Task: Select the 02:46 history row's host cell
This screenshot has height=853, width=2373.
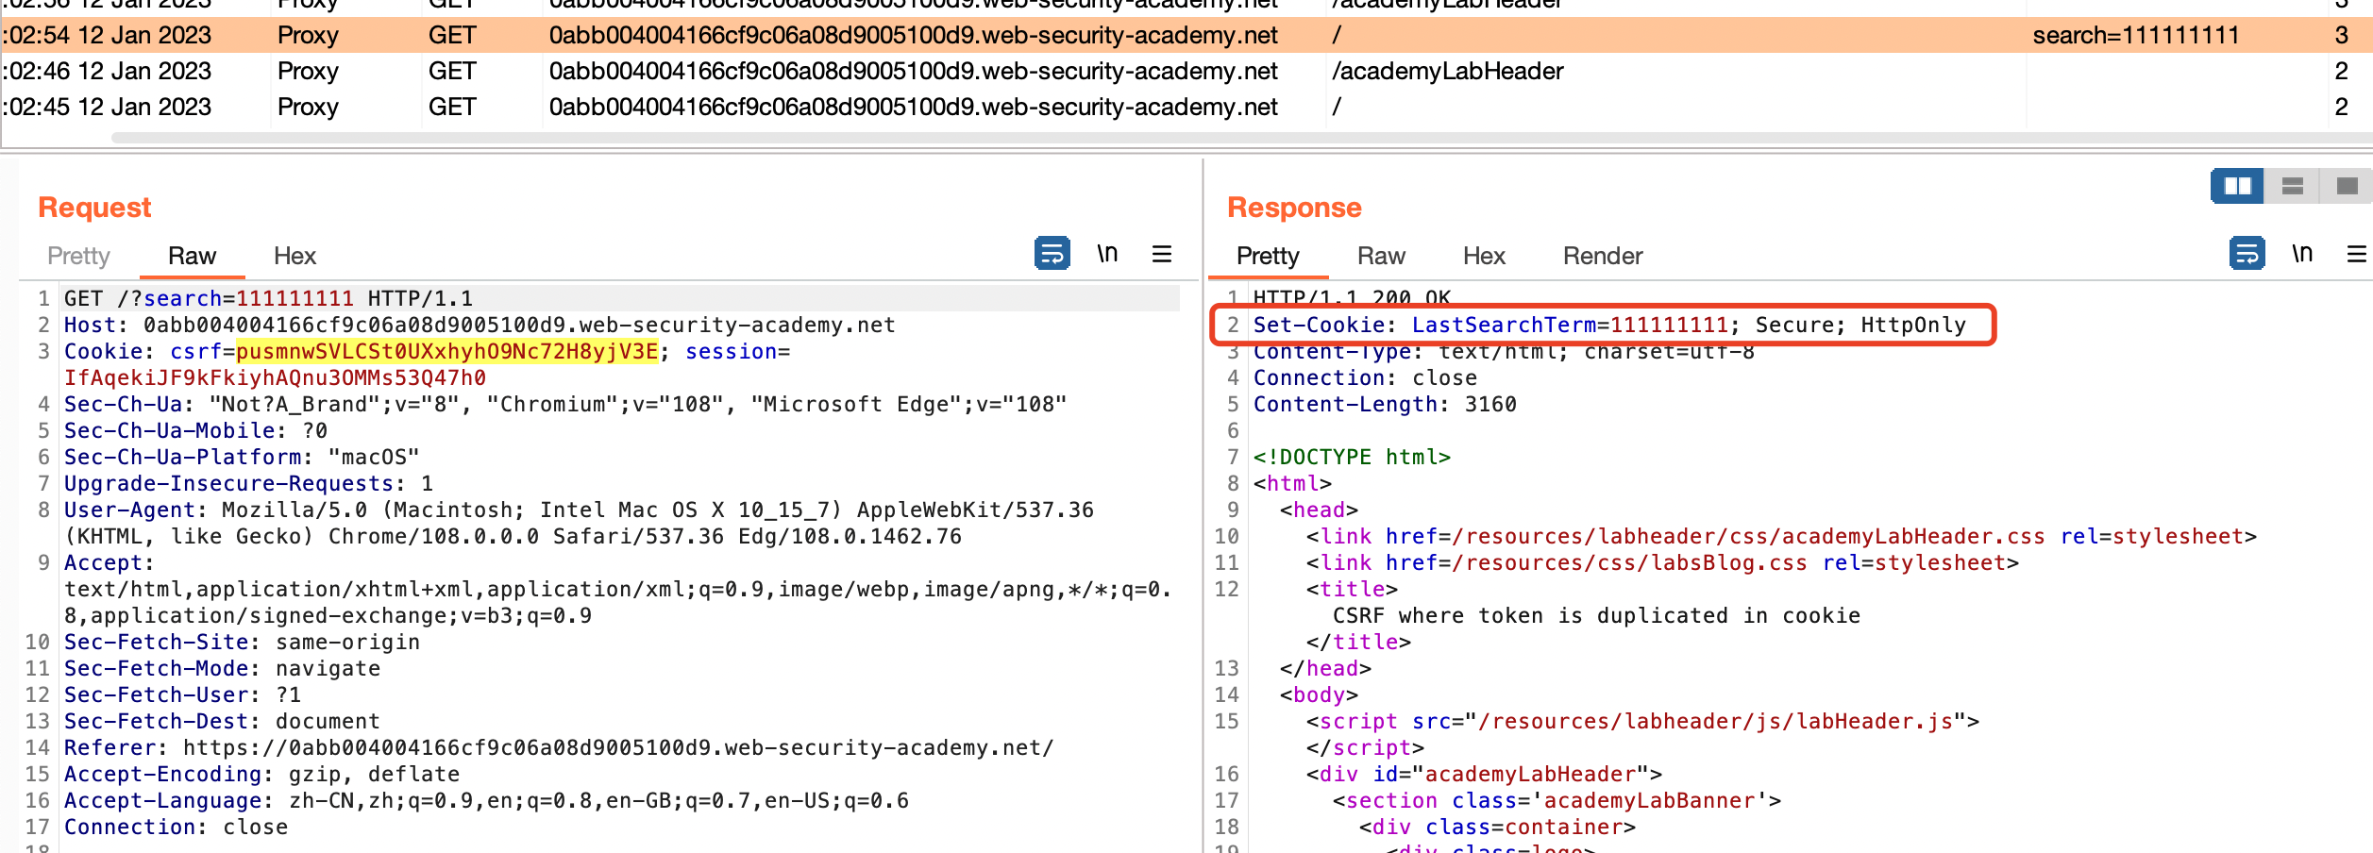Action: [914, 71]
